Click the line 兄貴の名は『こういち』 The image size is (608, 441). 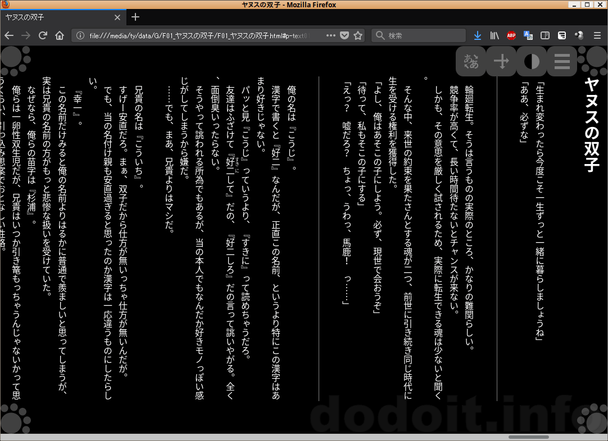[x=138, y=137]
